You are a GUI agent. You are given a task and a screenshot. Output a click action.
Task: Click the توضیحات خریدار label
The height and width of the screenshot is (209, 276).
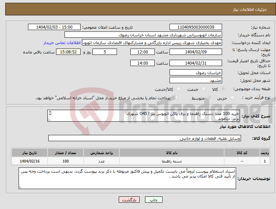[x=254, y=179]
